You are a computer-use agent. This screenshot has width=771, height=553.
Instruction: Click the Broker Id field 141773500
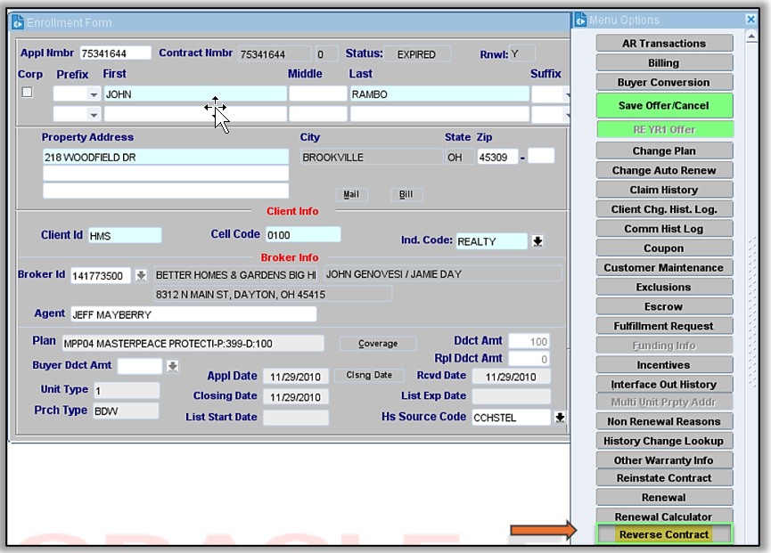[101, 275]
